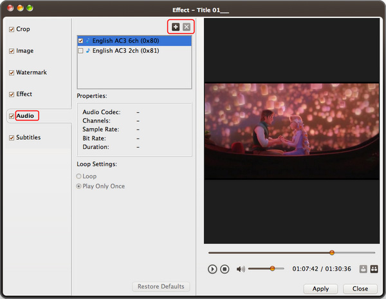Viewport: 386px width, 299px height.
Task: Click the stop playback button
Action: click(x=225, y=269)
